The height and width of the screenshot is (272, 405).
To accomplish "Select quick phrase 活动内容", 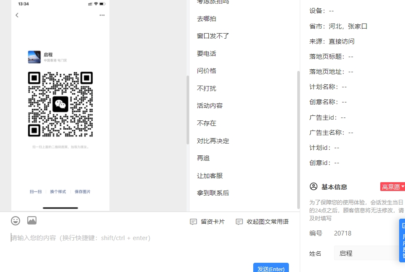I will [210, 106].
